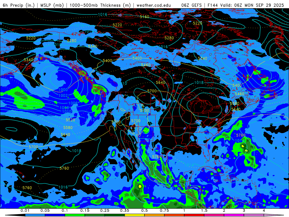Click the '1000-500mb Thickness (m)' header label
The width and height of the screenshot is (289, 217).
(100, 5)
